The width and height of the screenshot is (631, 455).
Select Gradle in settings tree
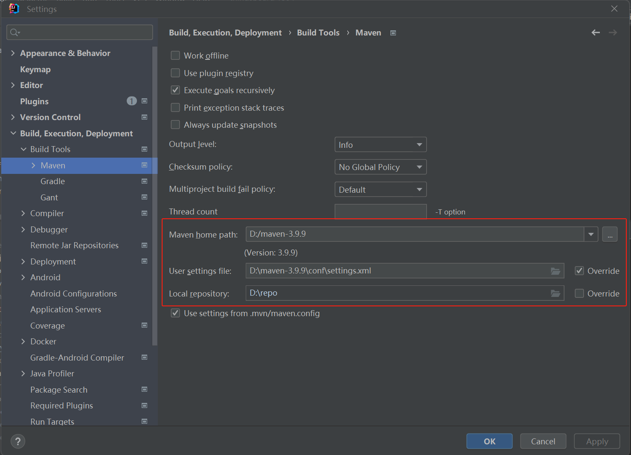[52, 181]
